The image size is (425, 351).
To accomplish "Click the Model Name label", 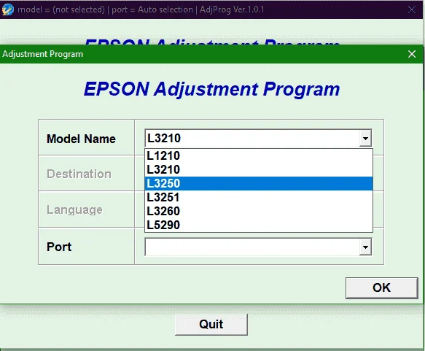I will click(x=81, y=139).
